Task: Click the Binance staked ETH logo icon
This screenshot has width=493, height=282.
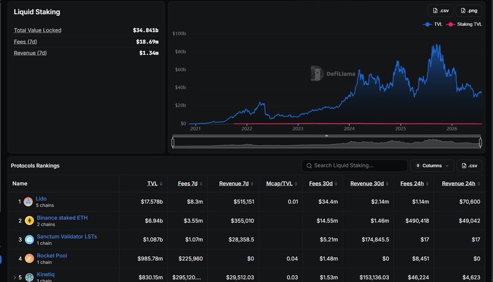Action: 29,221
